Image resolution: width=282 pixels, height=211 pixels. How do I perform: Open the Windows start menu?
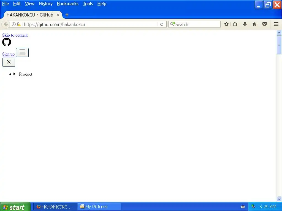(x=15, y=207)
